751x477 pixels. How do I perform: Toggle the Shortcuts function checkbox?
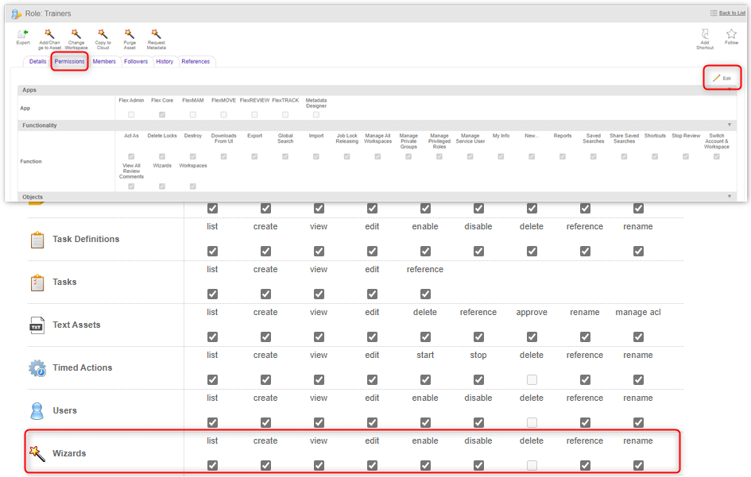click(x=655, y=156)
